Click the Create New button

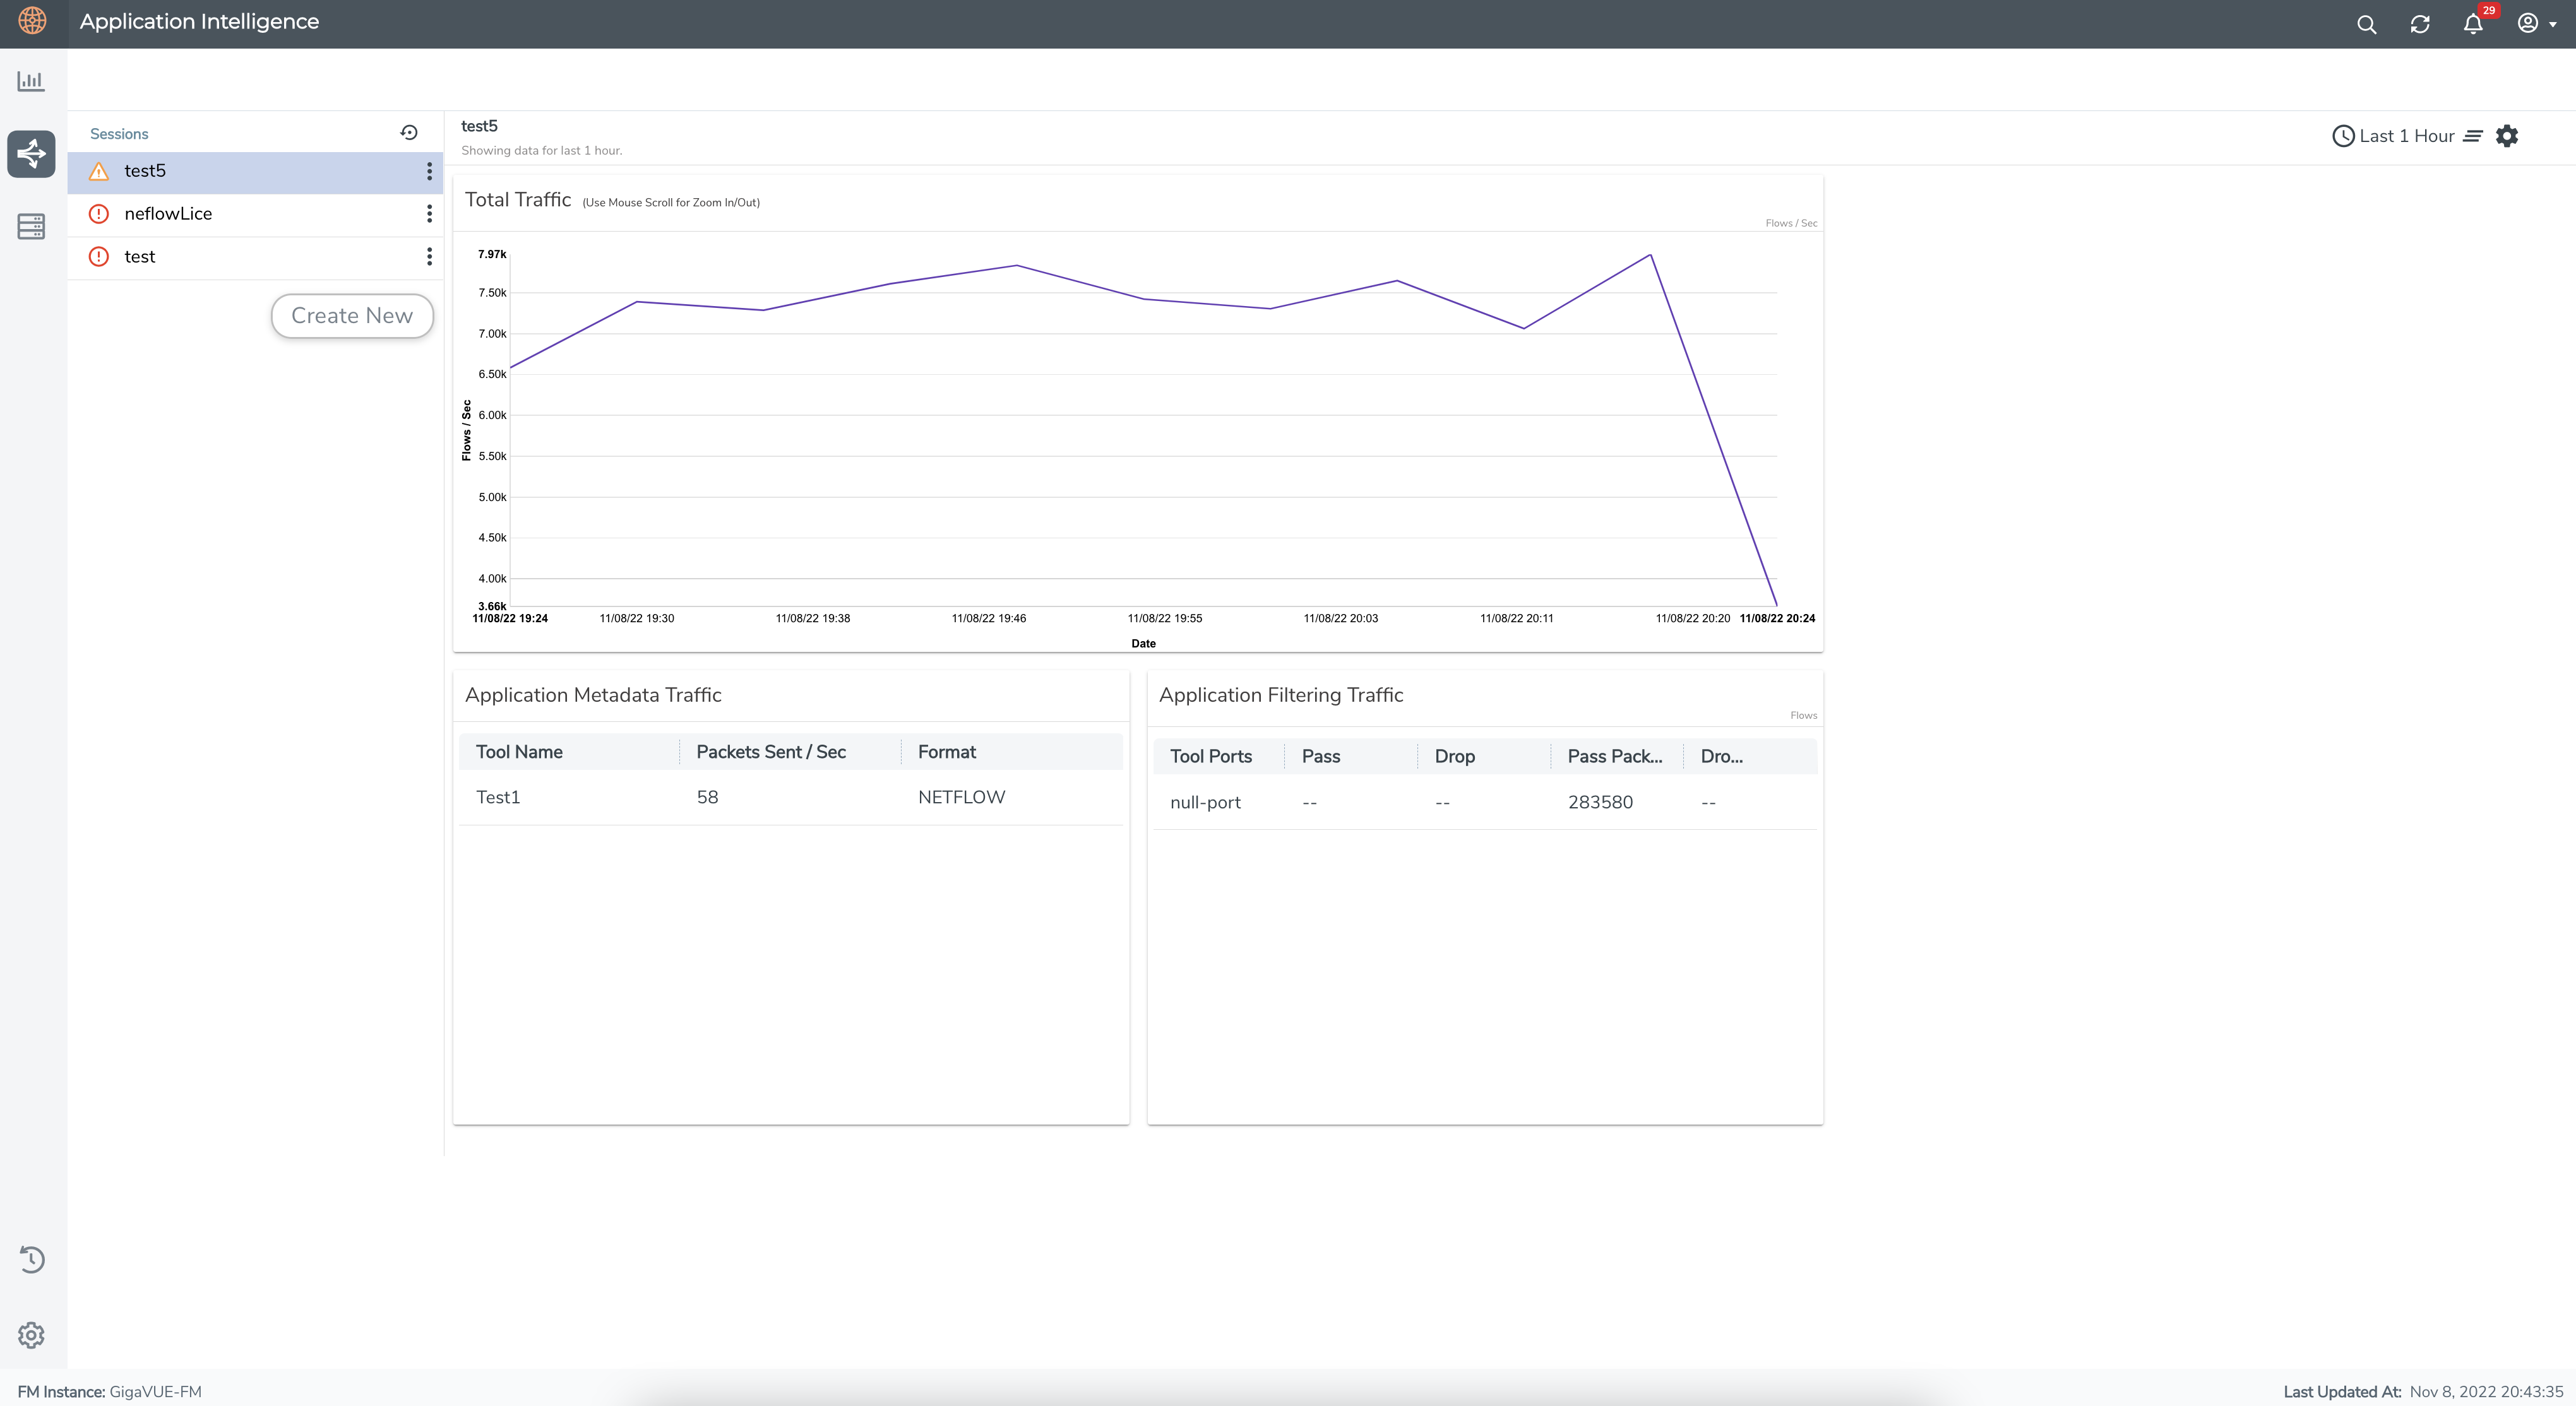tap(352, 316)
